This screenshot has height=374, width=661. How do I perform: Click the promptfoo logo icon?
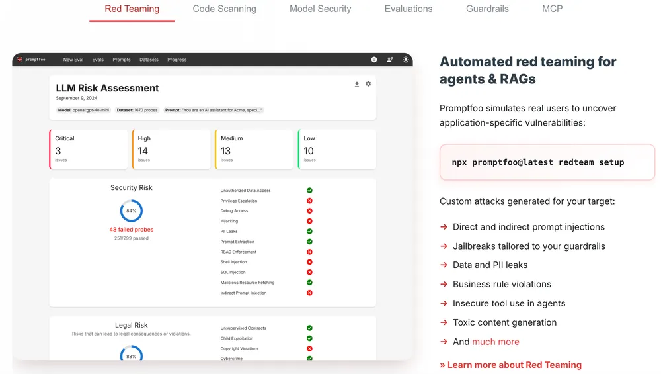point(20,60)
